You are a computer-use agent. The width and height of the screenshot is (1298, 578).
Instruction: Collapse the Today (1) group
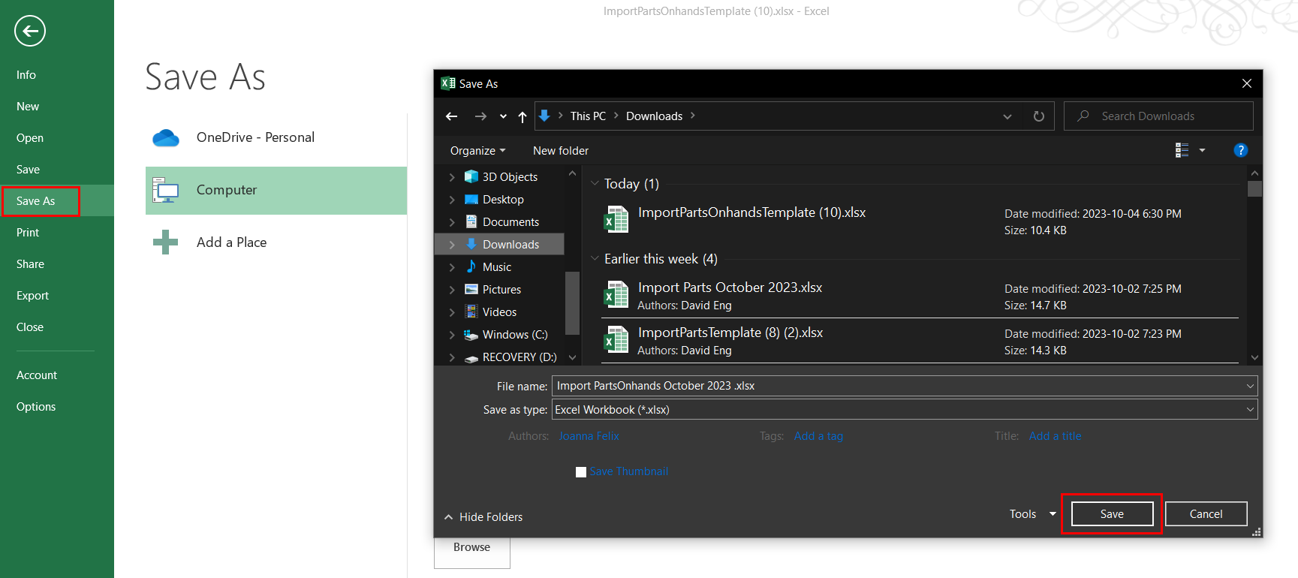point(595,183)
